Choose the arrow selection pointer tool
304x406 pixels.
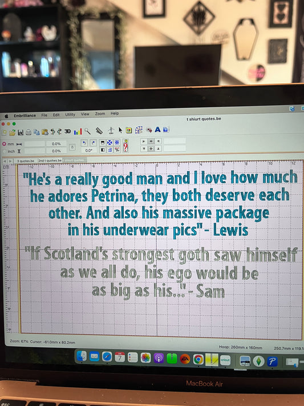(120, 130)
